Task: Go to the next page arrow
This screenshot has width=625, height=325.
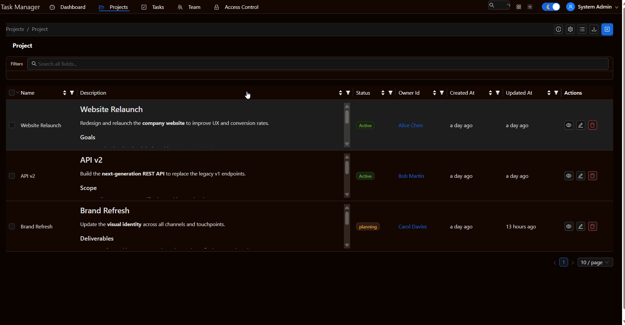Action: [572, 263]
